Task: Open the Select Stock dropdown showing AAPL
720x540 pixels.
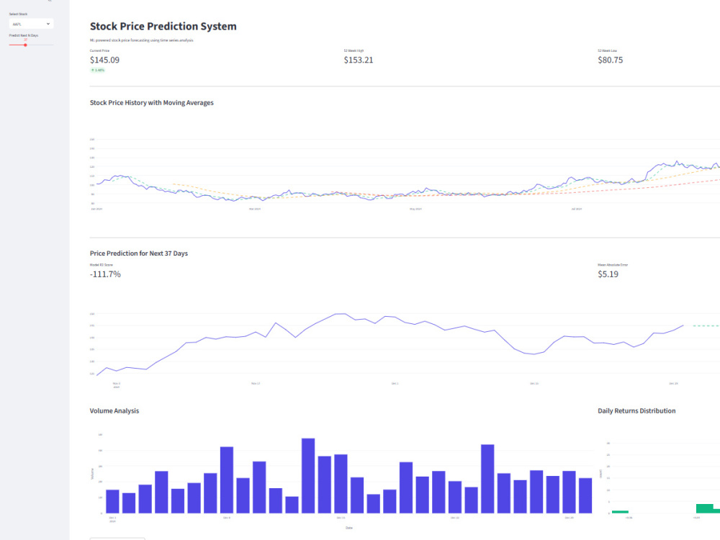Action: pyautogui.click(x=31, y=24)
